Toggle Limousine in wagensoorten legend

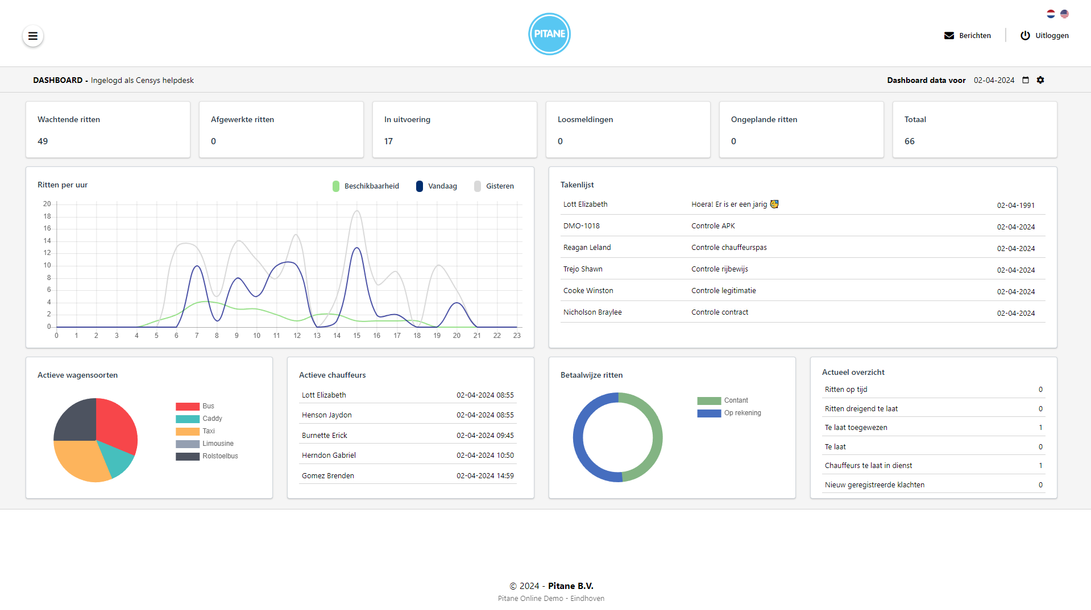pos(205,444)
